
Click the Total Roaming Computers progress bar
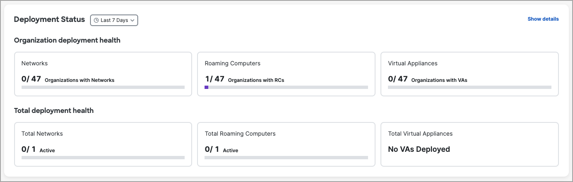pyautogui.click(x=286, y=158)
